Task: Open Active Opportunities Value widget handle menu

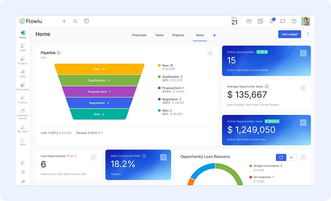Action: point(303,122)
